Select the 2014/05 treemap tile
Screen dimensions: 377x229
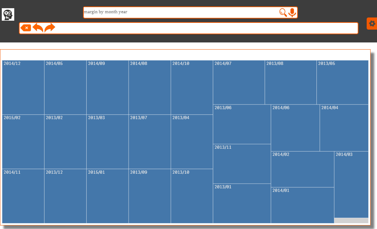[x=66, y=87]
